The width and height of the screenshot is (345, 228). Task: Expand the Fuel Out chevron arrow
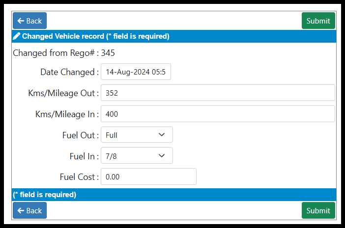162,135
